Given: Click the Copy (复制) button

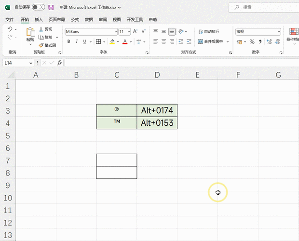Looking at the screenshot, I should (x=46, y=37).
